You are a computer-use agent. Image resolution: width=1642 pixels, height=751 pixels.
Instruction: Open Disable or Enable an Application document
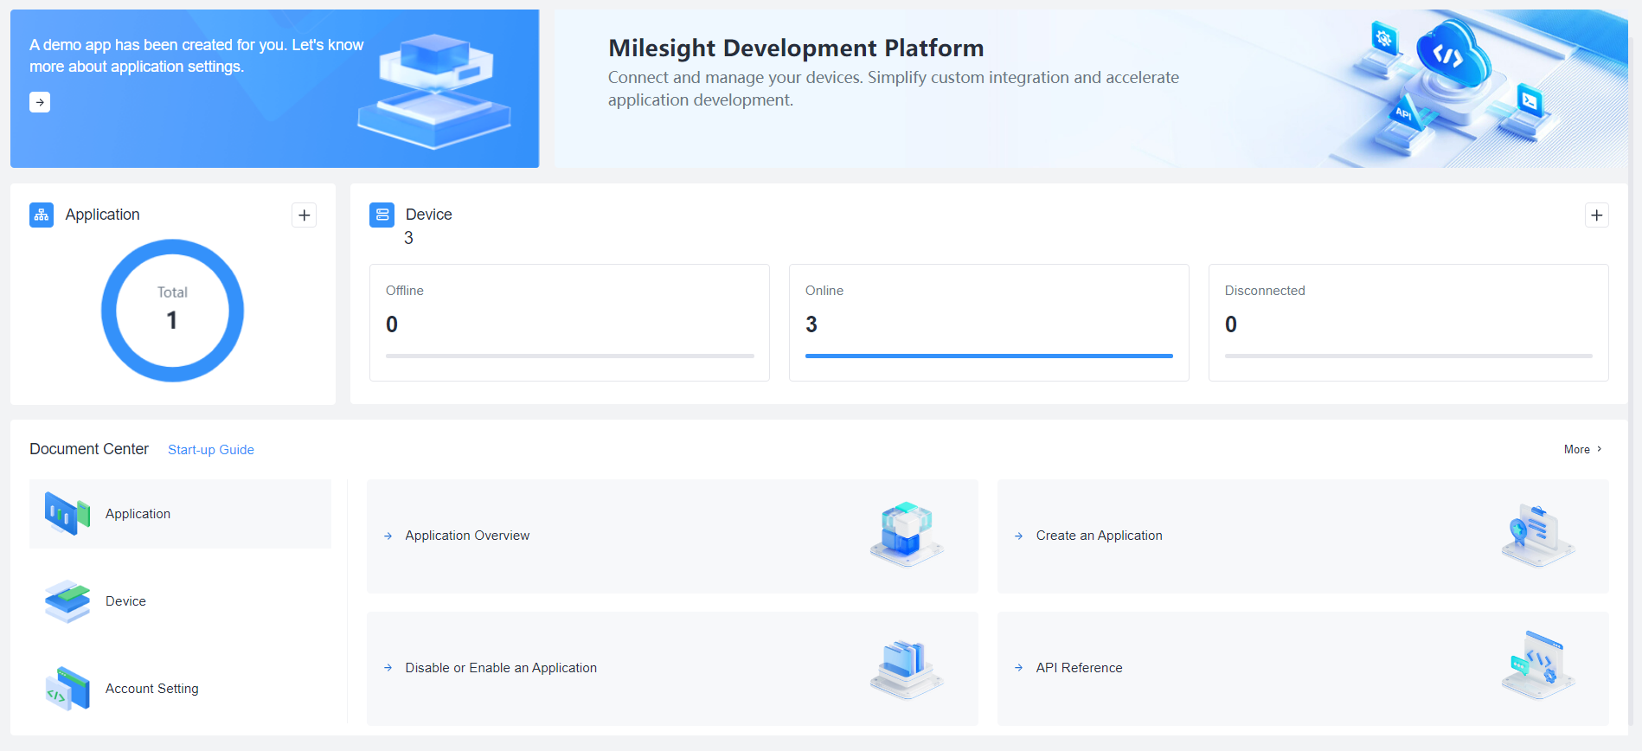click(x=672, y=669)
